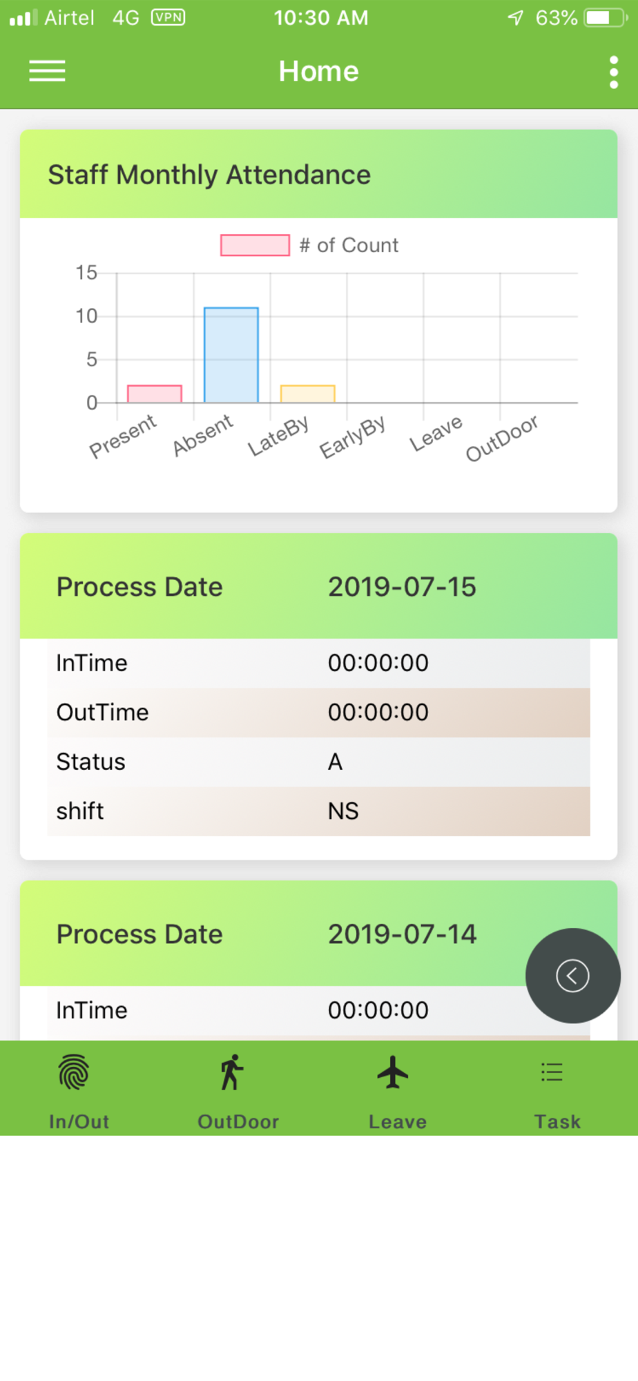Select the pink Present bar
This screenshot has height=1381, width=638.
155,394
